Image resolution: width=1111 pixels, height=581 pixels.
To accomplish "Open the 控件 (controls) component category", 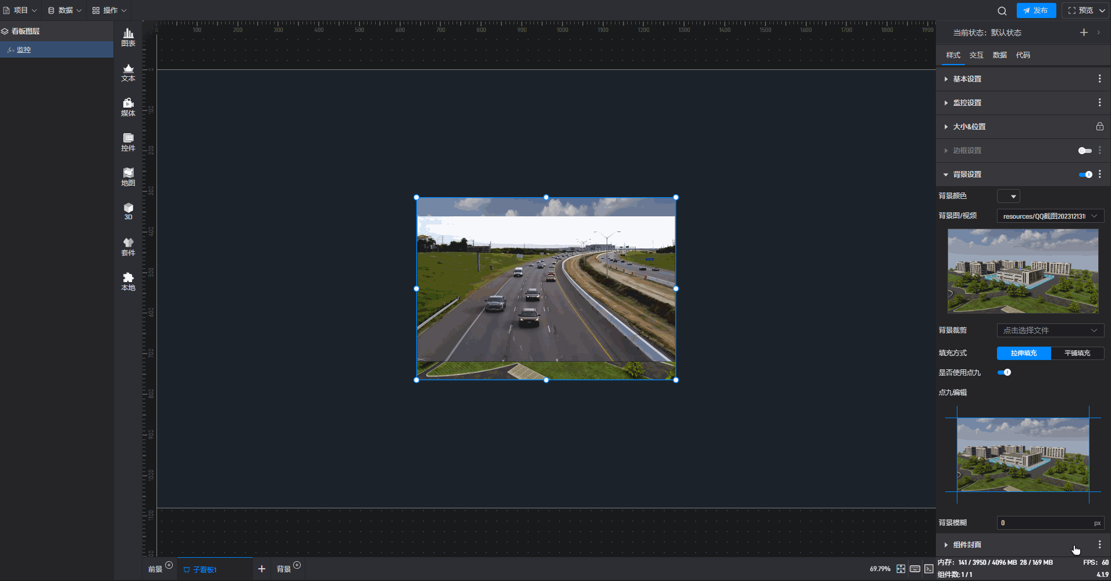I will click(x=128, y=142).
